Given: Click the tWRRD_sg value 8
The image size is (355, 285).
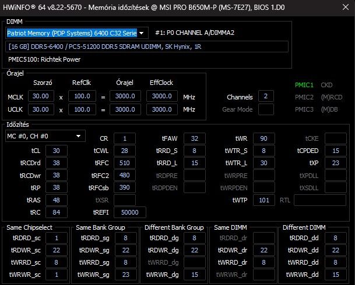Looking at the screenshot, I should pyautogui.click(x=126, y=262).
